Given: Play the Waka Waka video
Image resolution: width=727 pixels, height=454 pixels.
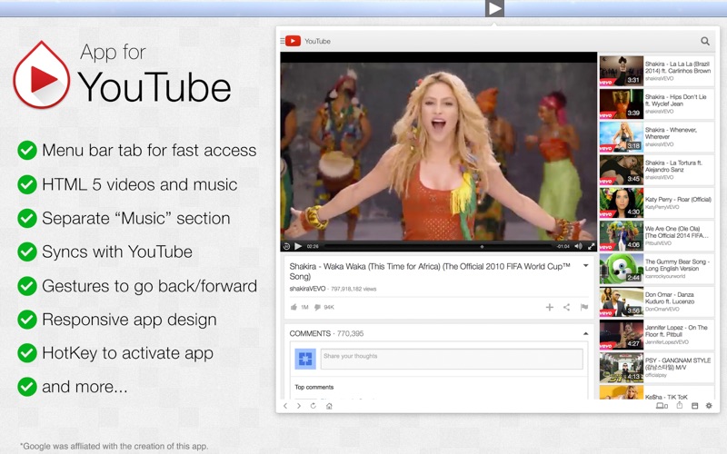Looking at the screenshot, I should point(298,246).
